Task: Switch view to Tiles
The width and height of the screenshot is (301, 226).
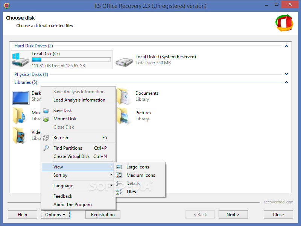Action: point(131,192)
